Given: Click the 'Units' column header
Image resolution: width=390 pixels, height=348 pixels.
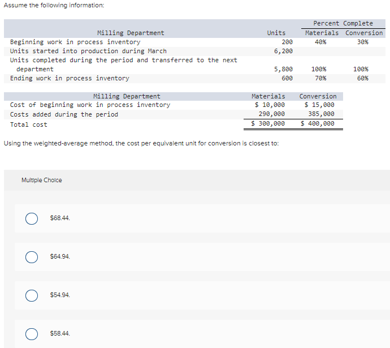Looking at the screenshot, I should pyautogui.click(x=276, y=33).
